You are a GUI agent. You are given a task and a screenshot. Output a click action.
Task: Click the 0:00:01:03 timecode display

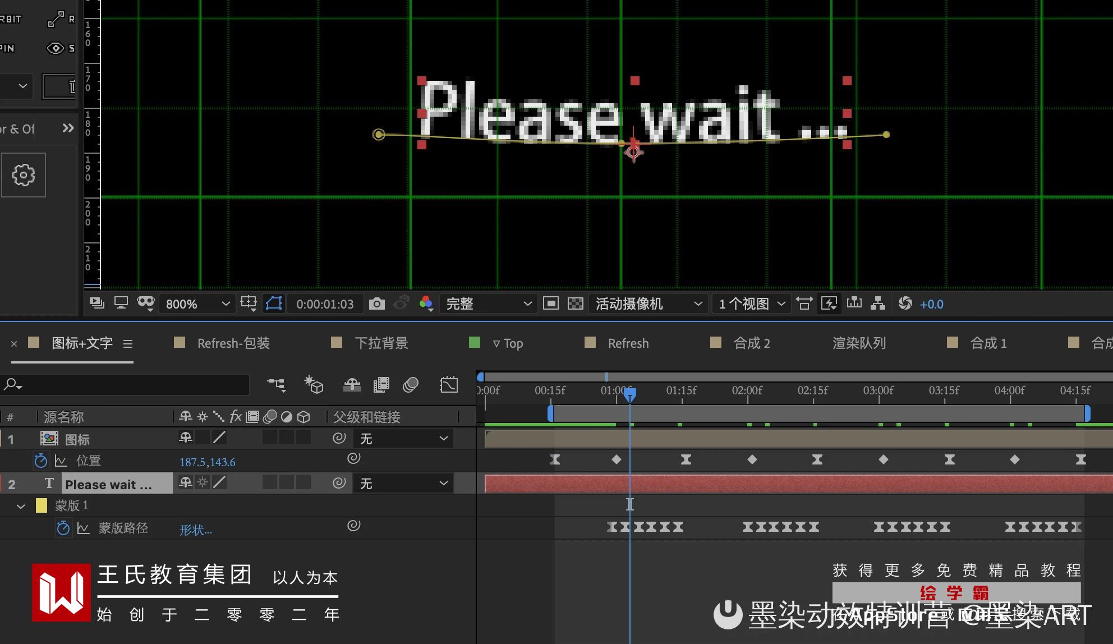click(325, 303)
